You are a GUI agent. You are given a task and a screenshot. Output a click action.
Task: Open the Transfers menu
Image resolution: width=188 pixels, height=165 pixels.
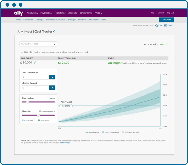coord(60,13)
